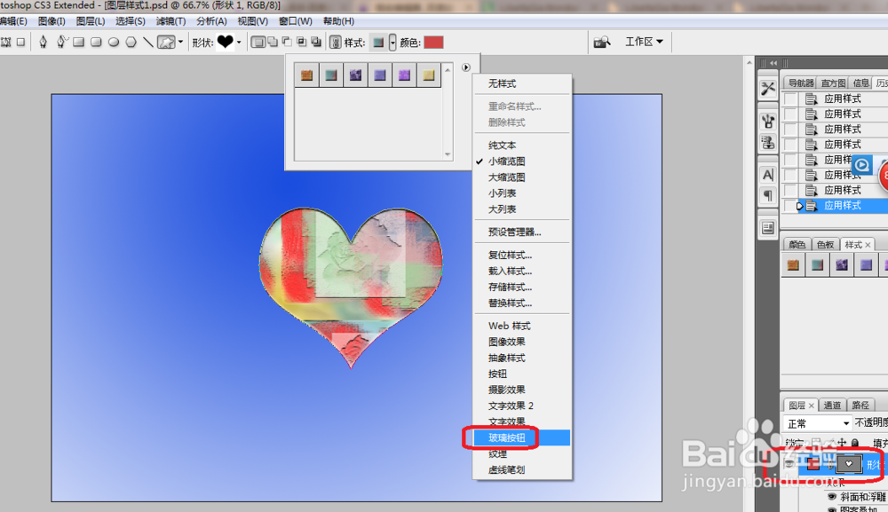The width and height of the screenshot is (888, 512).
Task: Choose 玻璃按钮 from the styles menu
Action: tap(521, 437)
